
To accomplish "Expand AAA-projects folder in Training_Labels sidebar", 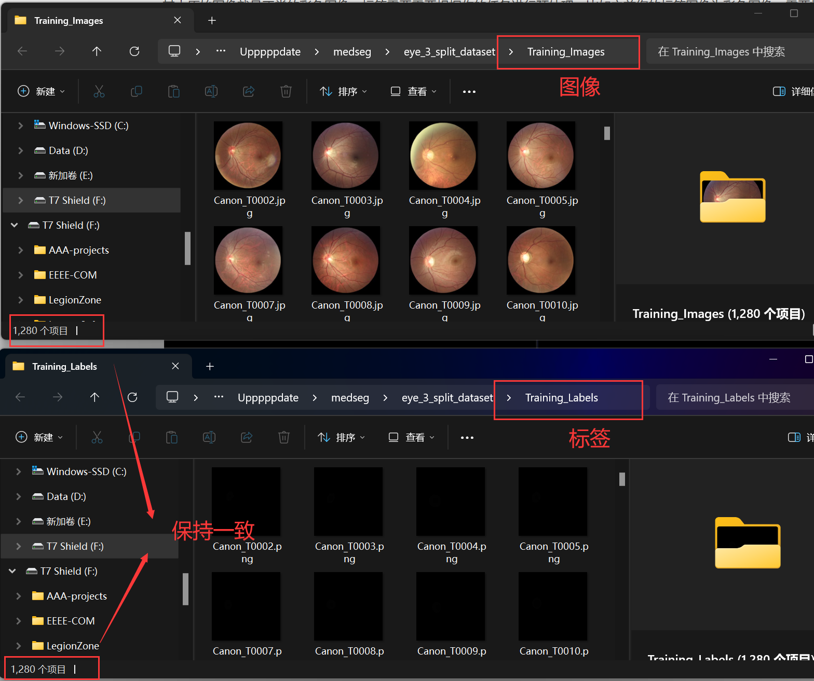I will coord(18,596).
